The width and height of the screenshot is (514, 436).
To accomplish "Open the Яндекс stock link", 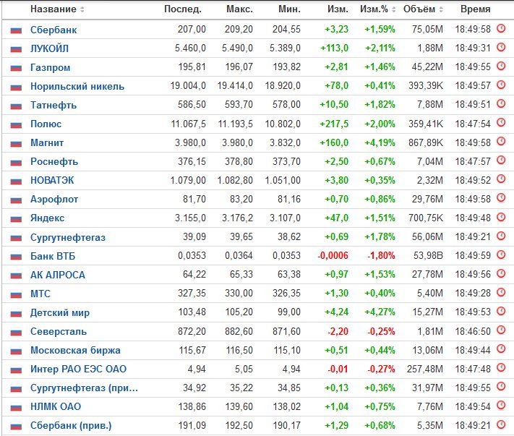I will coord(47,218).
